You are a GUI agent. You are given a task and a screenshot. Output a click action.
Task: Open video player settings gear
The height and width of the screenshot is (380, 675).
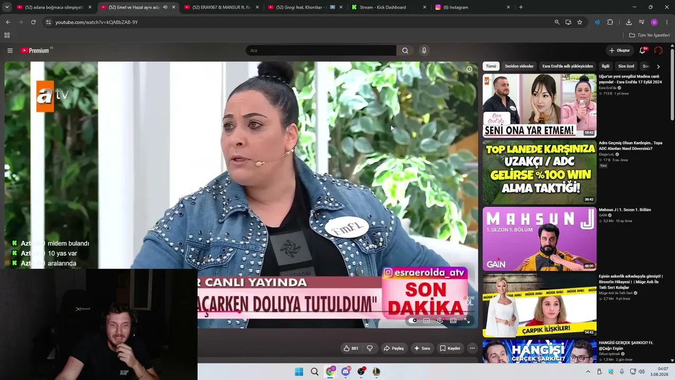[440, 320]
